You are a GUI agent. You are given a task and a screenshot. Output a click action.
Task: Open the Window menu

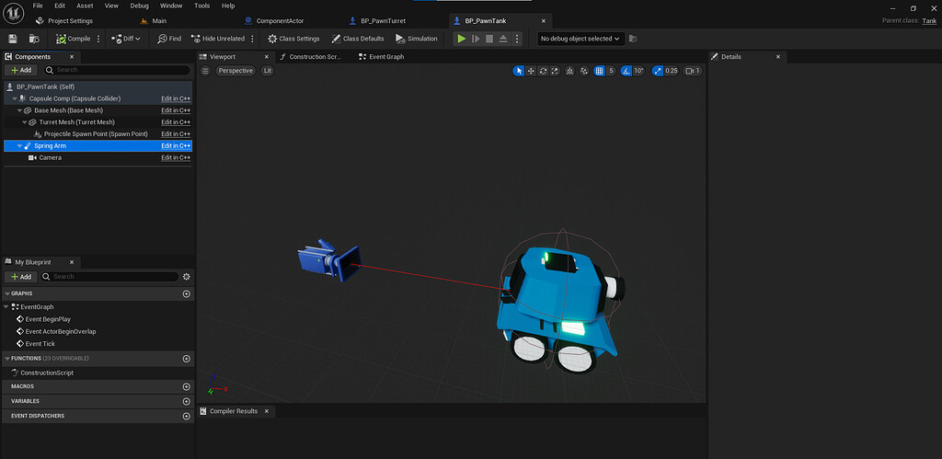(171, 6)
